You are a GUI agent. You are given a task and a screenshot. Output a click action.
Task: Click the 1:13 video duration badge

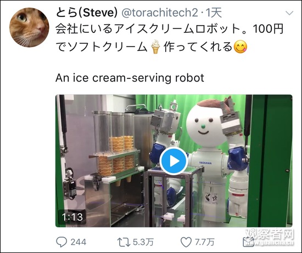click(x=72, y=217)
